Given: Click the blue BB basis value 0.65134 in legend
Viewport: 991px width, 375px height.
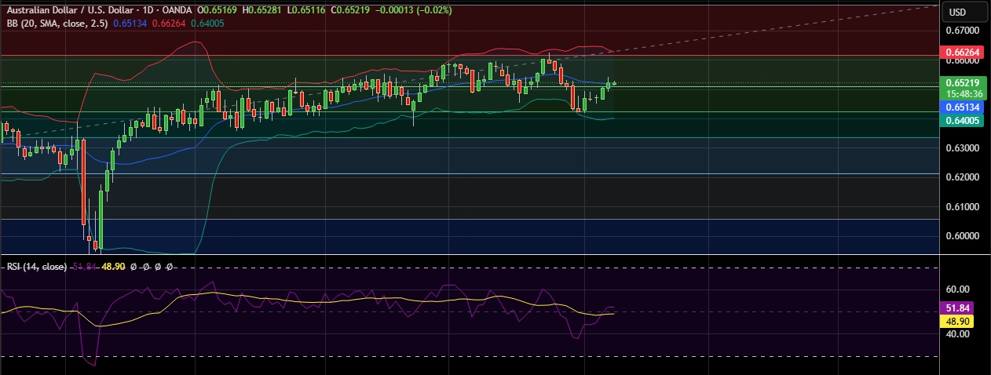Looking at the screenshot, I should point(130,24).
